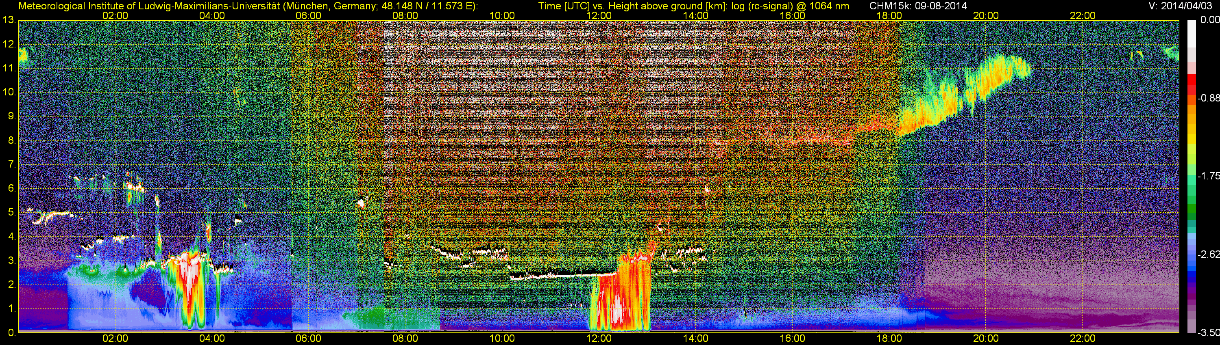Click the 14:00 label on the bottom time axis
Screen dimensions: 1220x345
[x=695, y=339]
